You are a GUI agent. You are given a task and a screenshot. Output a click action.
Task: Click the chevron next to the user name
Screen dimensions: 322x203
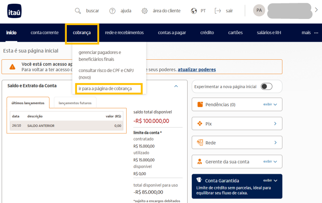pos(317,10)
